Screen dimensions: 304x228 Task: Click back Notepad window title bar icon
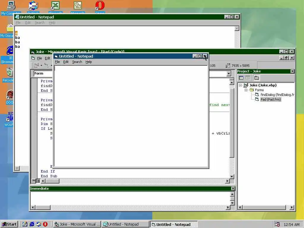click(x=17, y=17)
